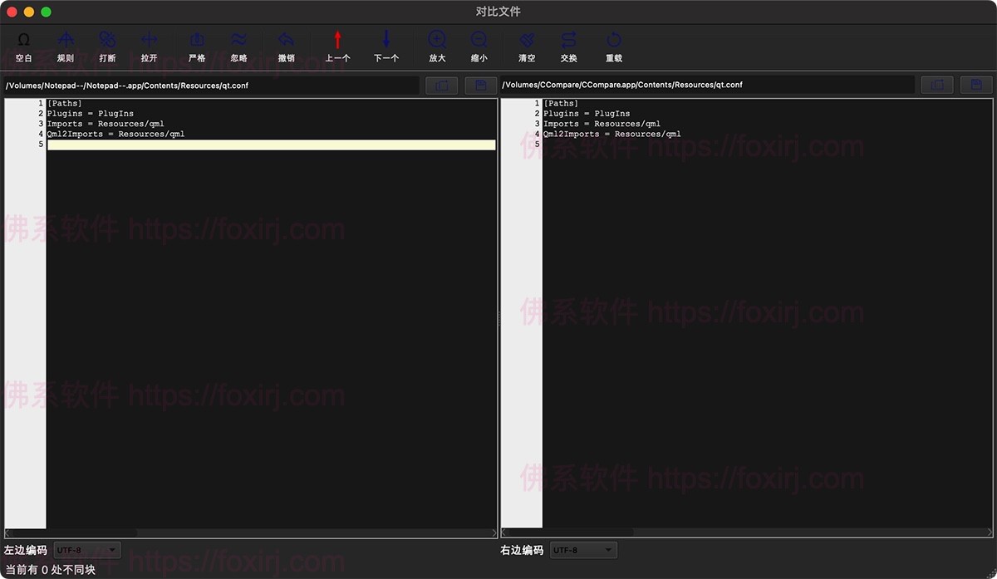
Task: Swap left and right files with 交换
Action: point(568,42)
